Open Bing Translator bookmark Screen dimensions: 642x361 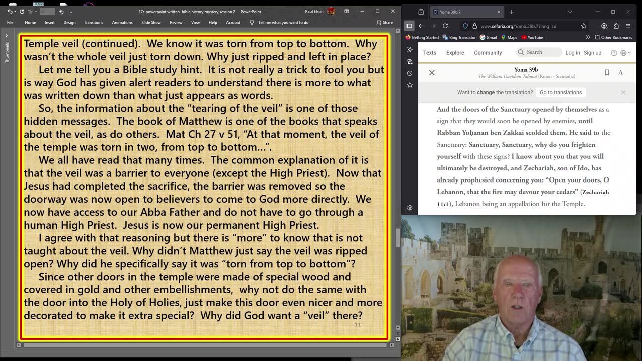point(460,37)
